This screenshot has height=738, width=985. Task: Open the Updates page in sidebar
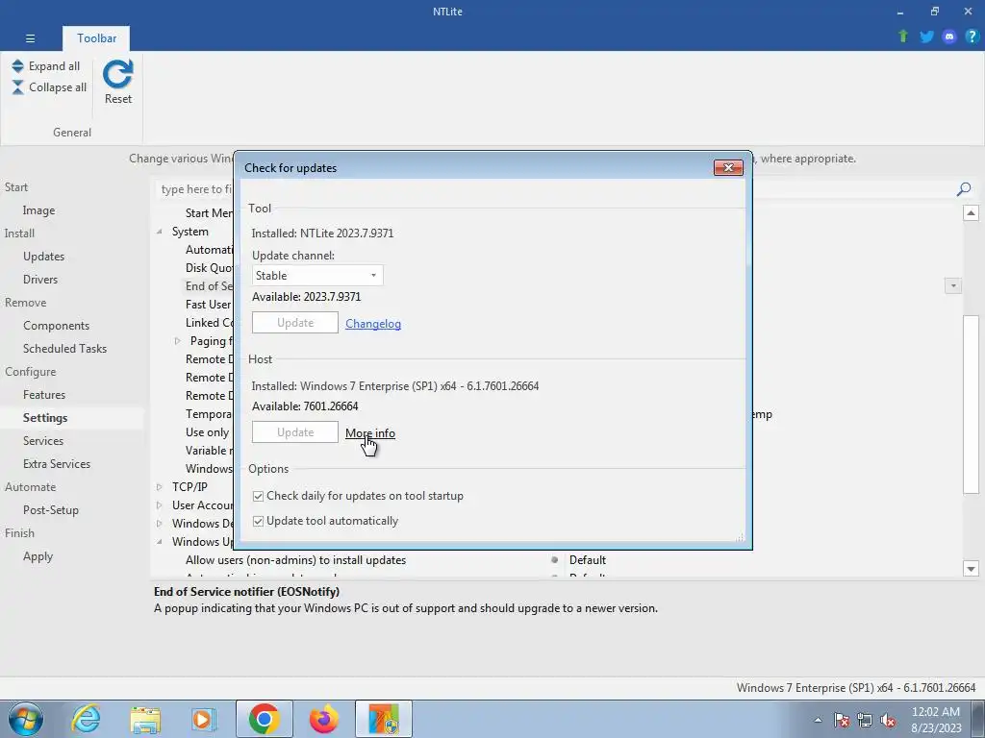43,256
